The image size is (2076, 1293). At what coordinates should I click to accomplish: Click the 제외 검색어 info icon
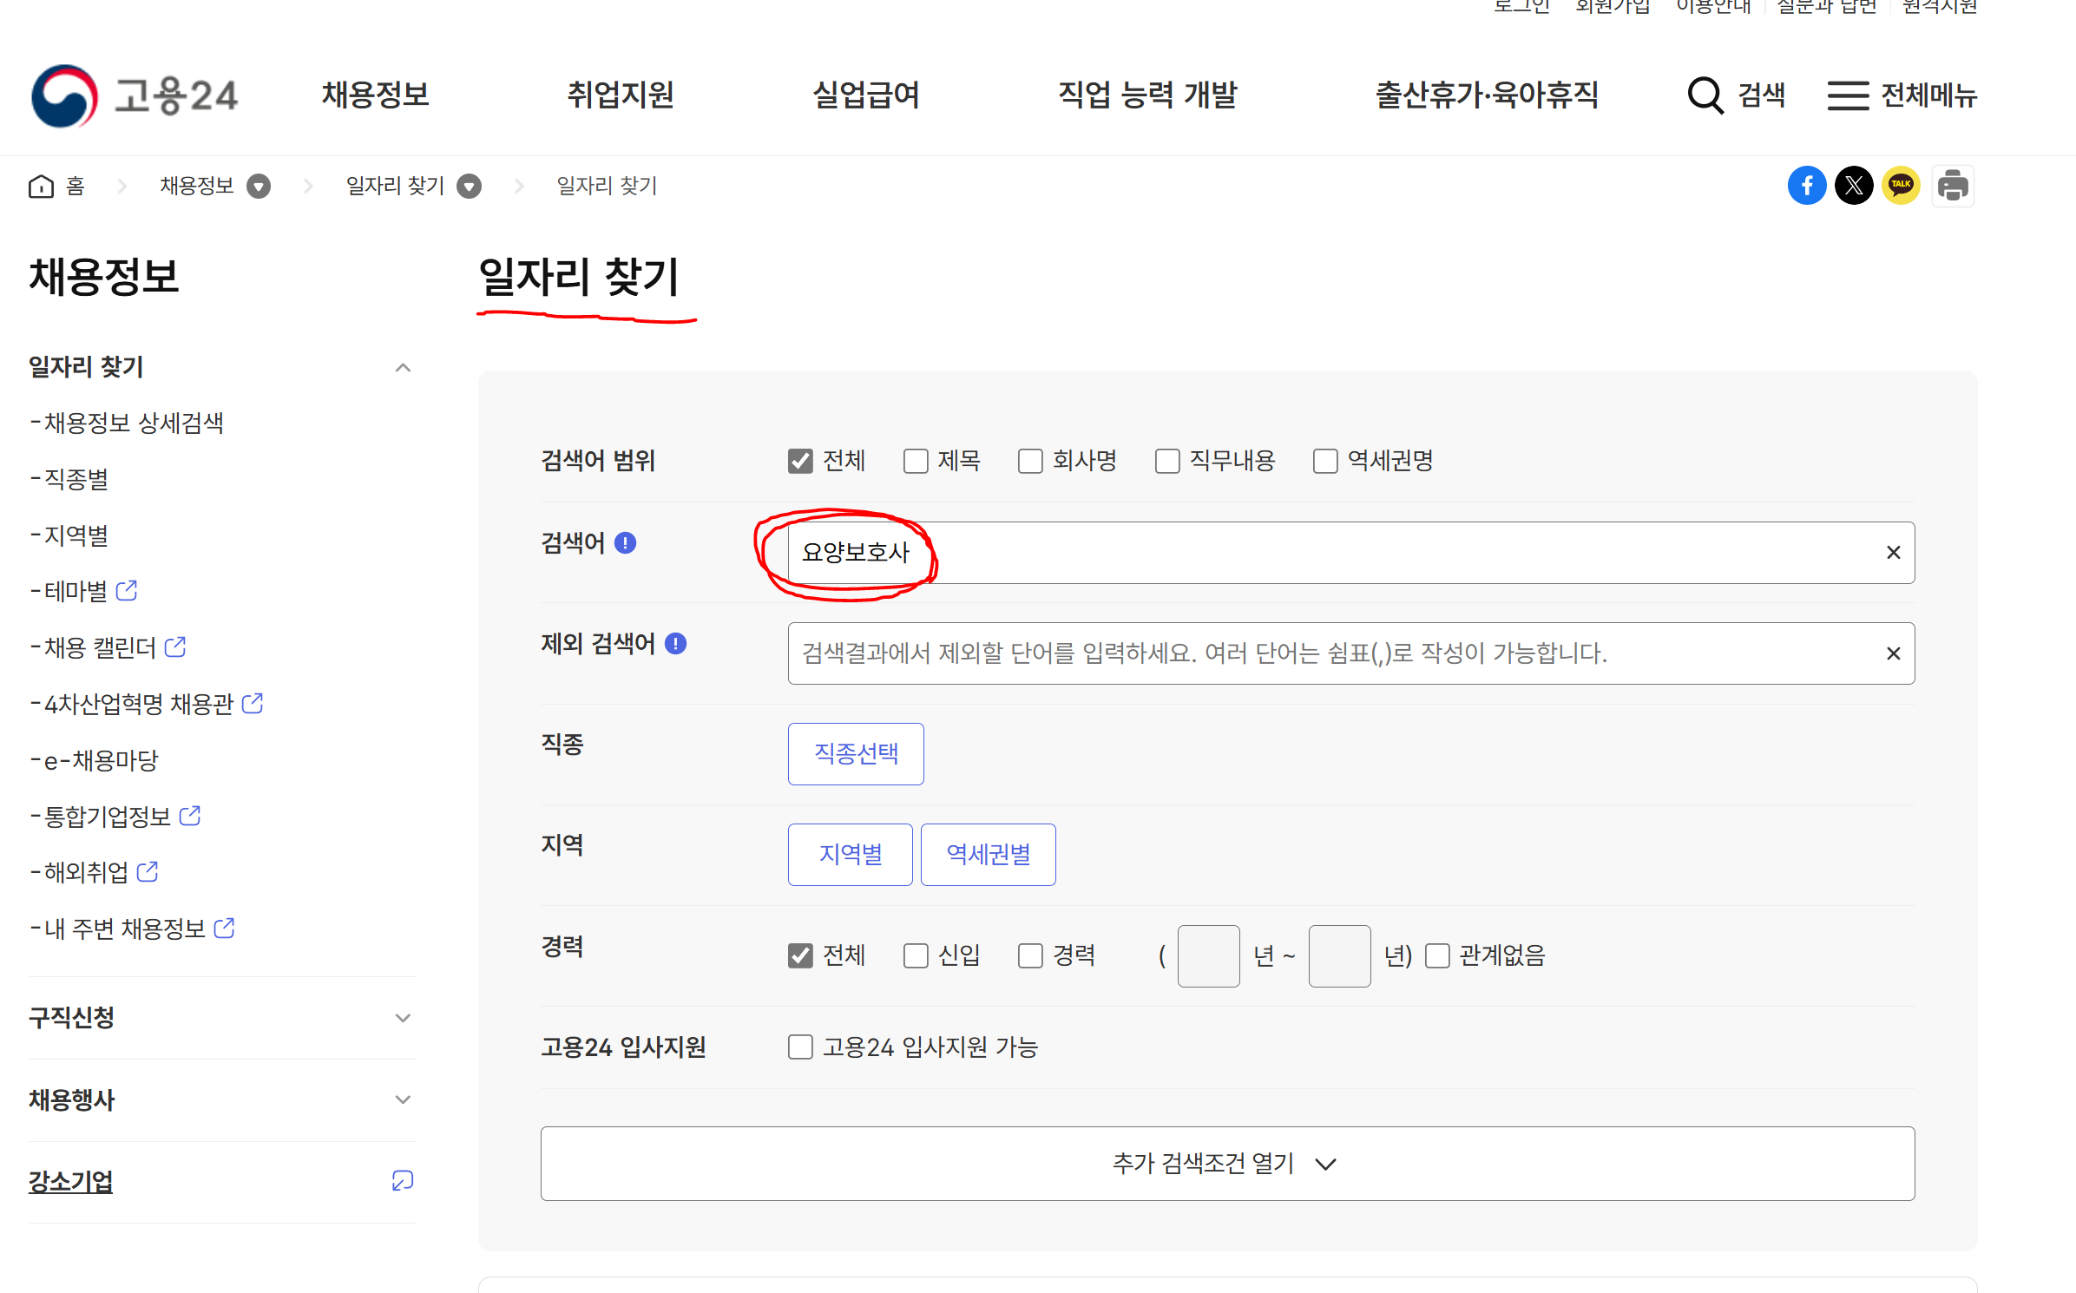coord(675,644)
